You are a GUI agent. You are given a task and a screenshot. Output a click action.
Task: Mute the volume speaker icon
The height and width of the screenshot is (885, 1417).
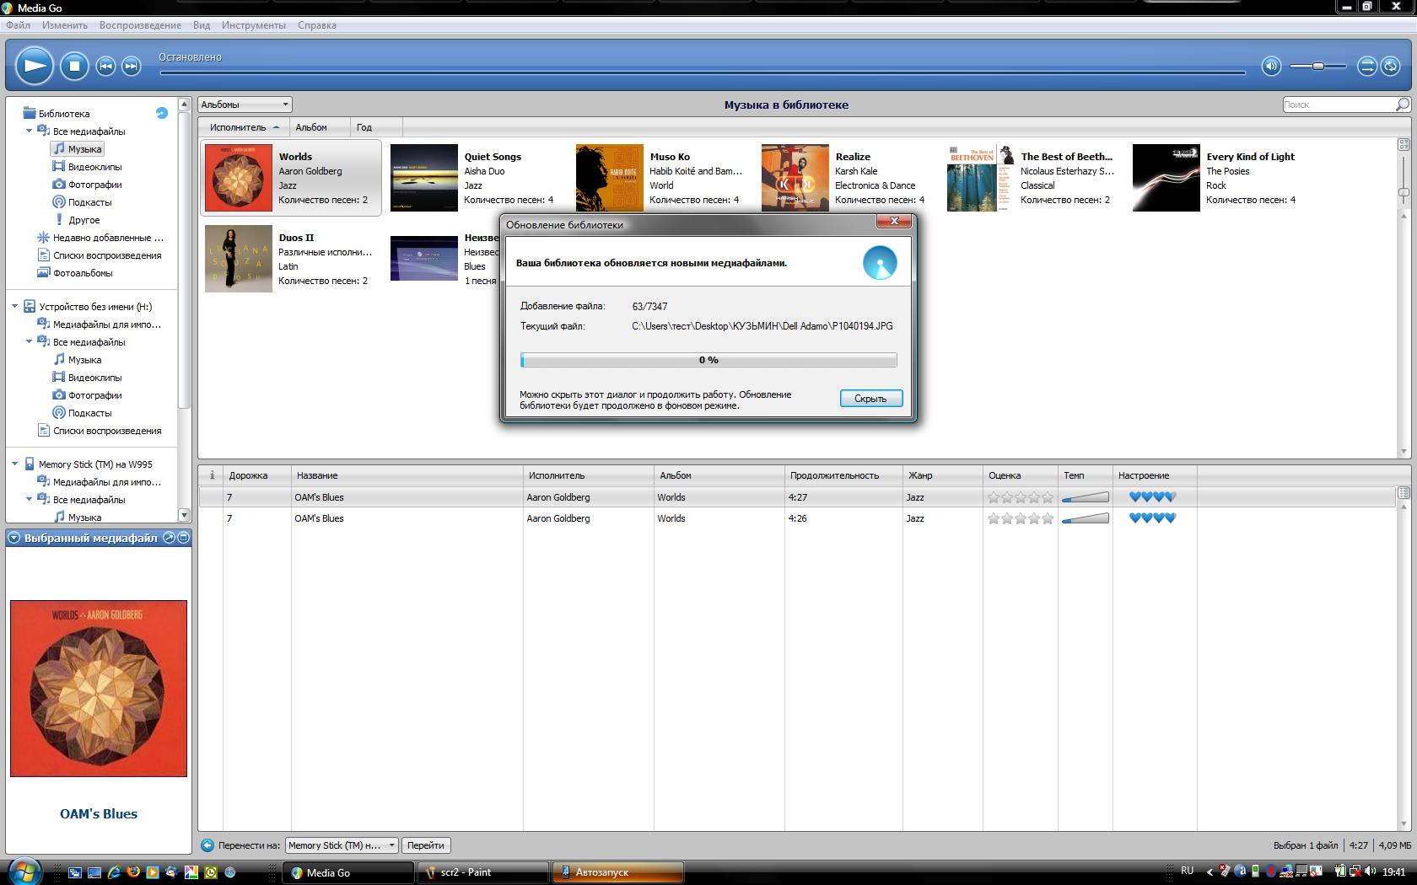pyautogui.click(x=1271, y=66)
